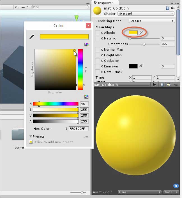Pick a color with the Color window eyedropper

click(x=32, y=37)
